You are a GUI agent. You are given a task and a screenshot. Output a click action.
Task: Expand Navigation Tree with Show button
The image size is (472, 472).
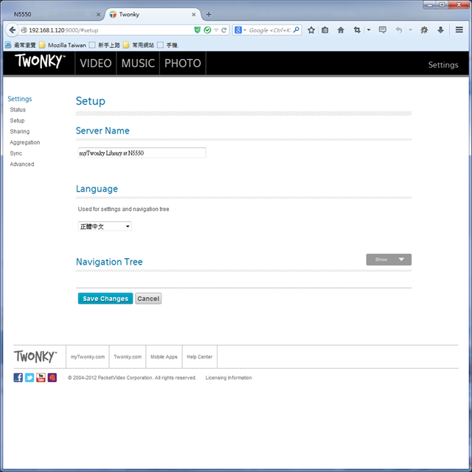click(x=389, y=260)
